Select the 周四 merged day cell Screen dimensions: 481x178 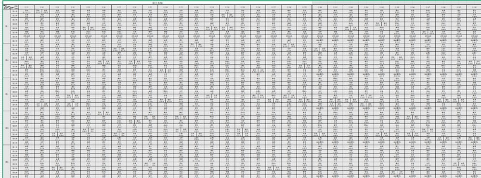(x=7, y=128)
